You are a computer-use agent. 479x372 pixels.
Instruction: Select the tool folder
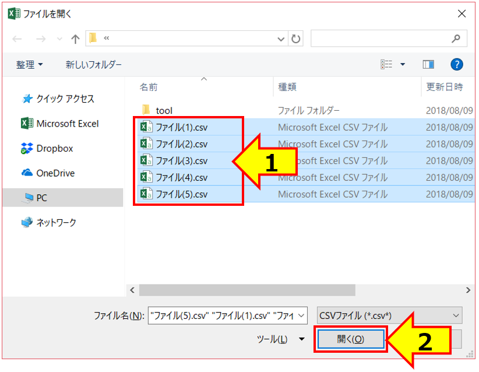tap(164, 111)
